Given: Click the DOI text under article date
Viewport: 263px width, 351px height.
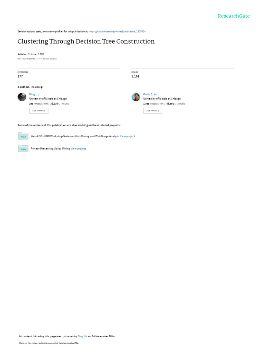Looking at the screenshot, I should (x=29, y=59).
